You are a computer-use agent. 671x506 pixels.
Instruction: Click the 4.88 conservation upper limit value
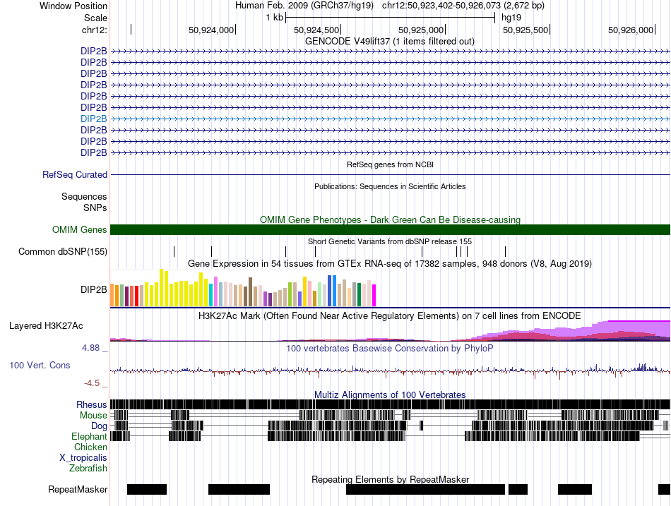click(90, 348)
